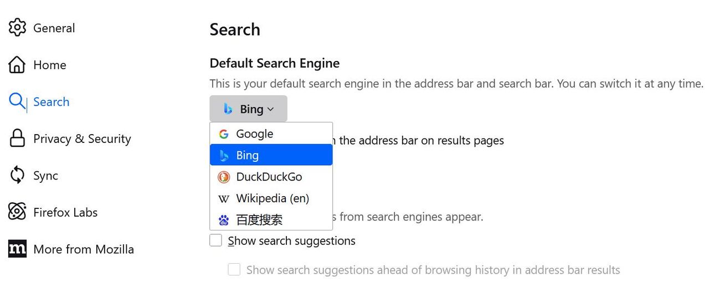Select Wikipedia (en) from the engine list

(272, 198)
